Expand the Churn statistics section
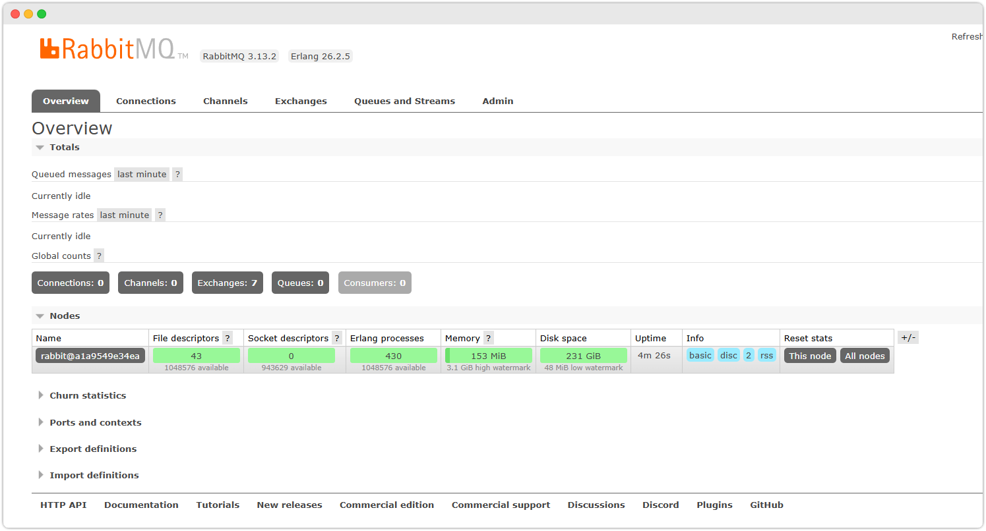Image resolution: width=986 pixels, height=531 pixels. pyautogui.click(x=82, y=395)
